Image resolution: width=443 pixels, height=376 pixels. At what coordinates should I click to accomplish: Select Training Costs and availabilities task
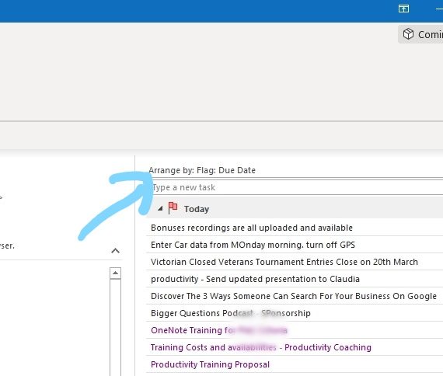(295, 347)
